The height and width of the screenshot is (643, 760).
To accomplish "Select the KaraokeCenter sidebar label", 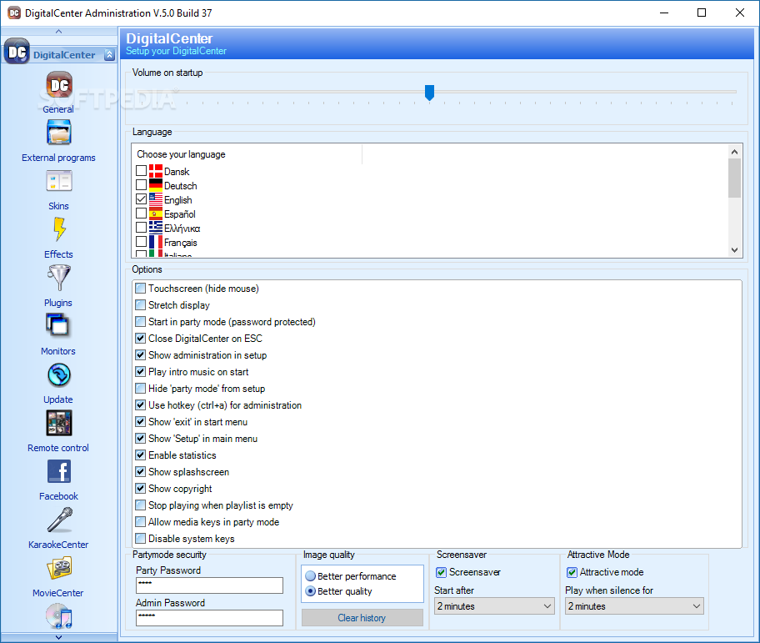I will pos(58,545).
